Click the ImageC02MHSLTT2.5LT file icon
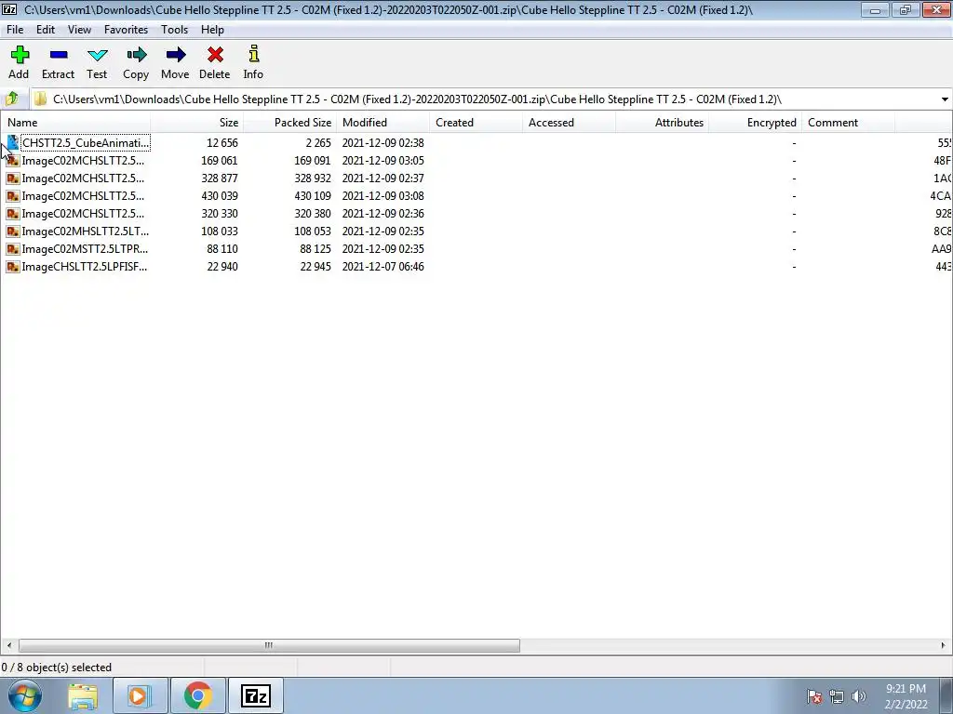 [12, 231]
